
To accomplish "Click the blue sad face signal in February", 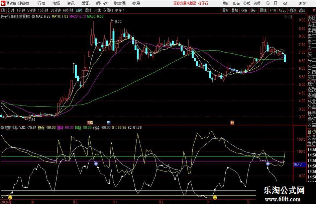I will point(268,163).
